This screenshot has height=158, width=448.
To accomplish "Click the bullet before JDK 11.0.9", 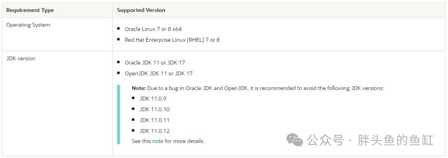I will pyautogui.click(x=133, y=98).
